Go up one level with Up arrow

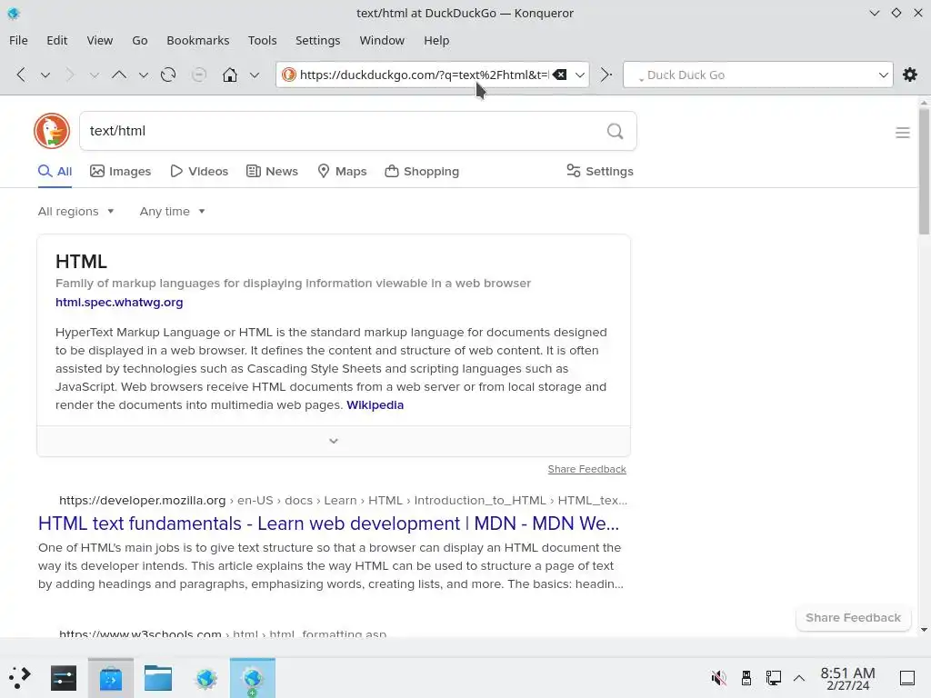(119, 75)
